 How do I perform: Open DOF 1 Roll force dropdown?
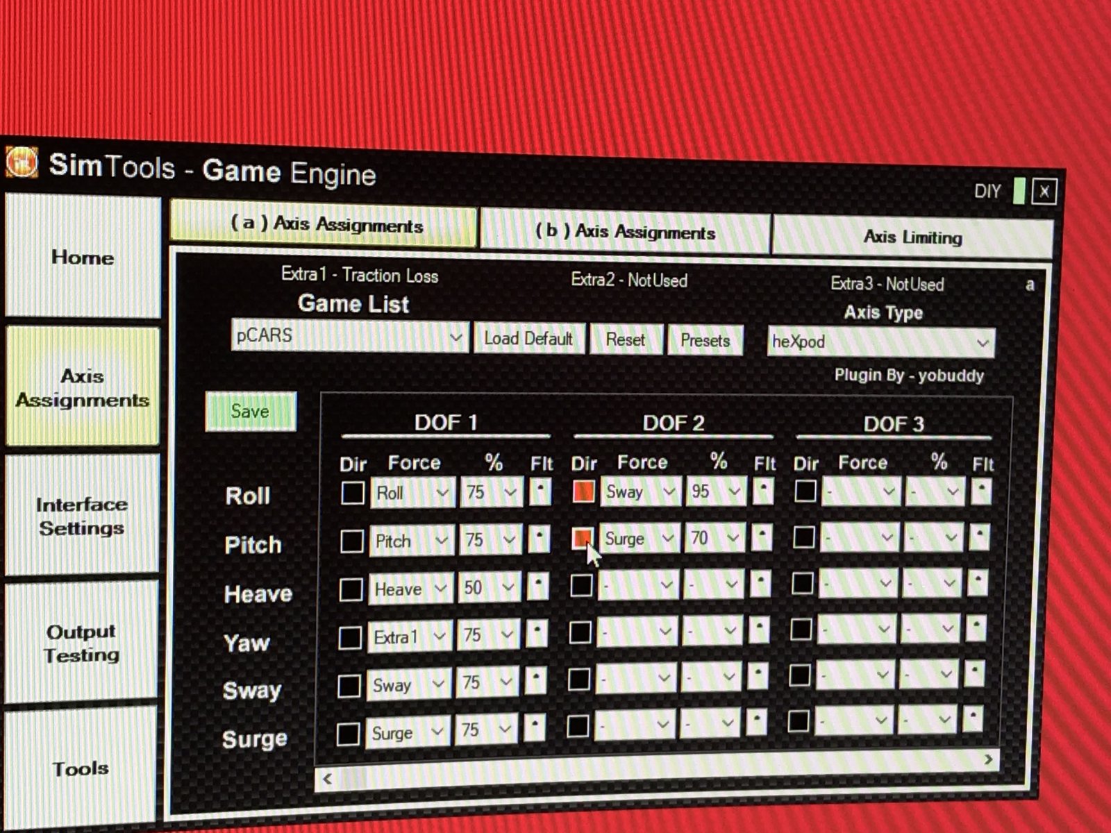[412, 492]
